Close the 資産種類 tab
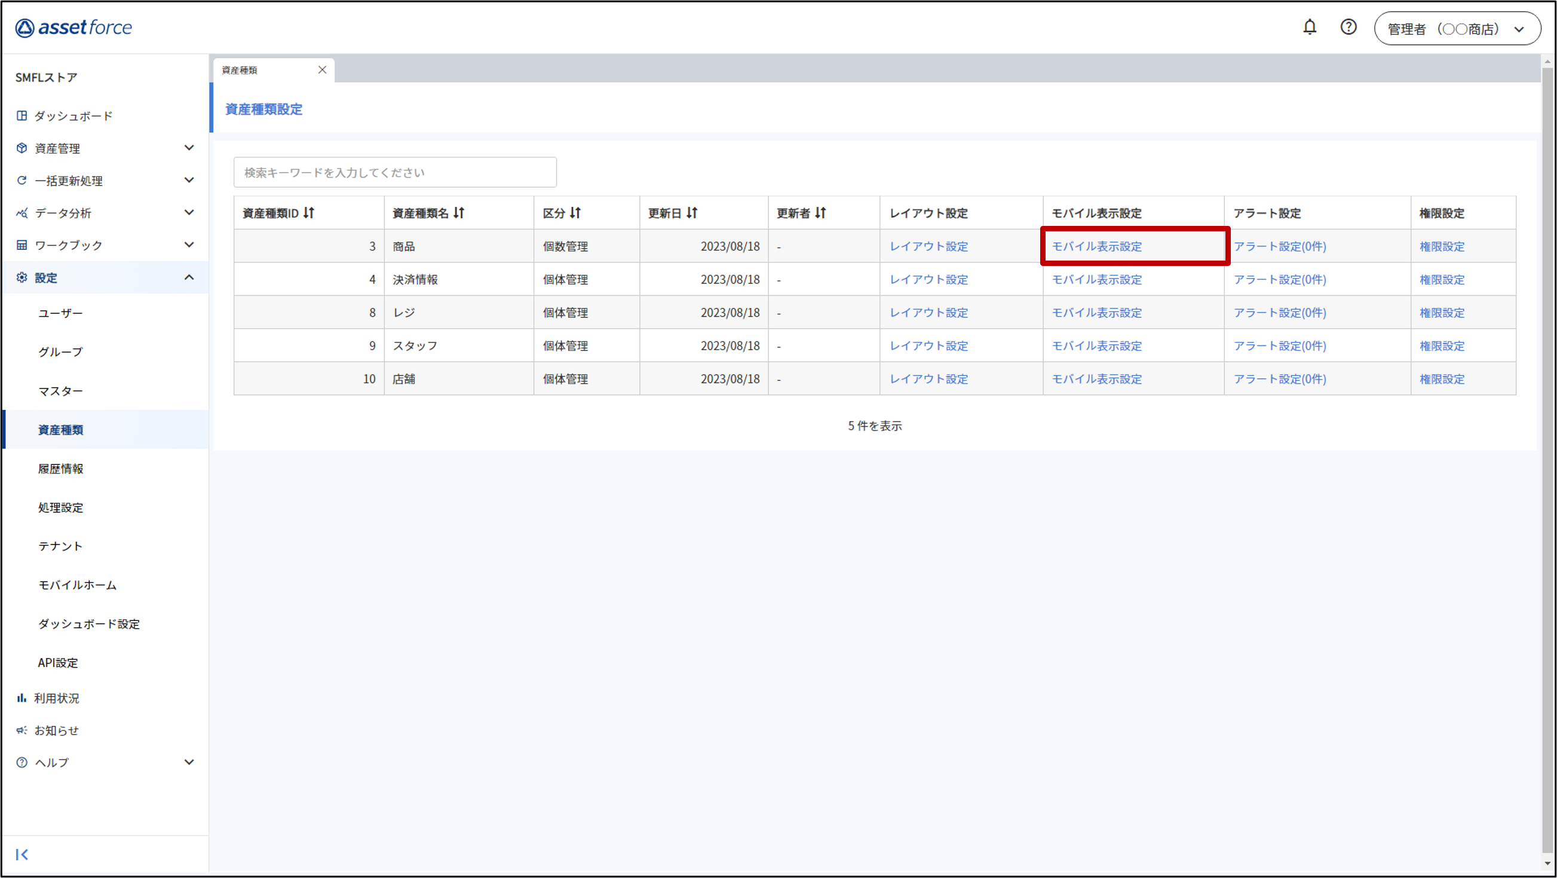Viewport: 1557px width, 878px height. (322, 70)
